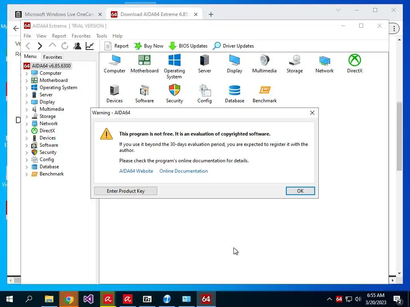Screen dimensions: 410x307
Task: Click the browser vertical scrollbar thumb
Action: [399, 136]
